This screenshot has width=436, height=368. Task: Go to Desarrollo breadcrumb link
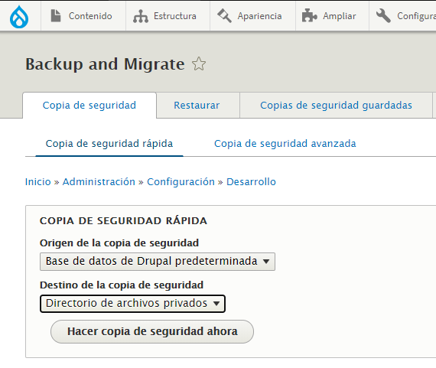point(251,182)
